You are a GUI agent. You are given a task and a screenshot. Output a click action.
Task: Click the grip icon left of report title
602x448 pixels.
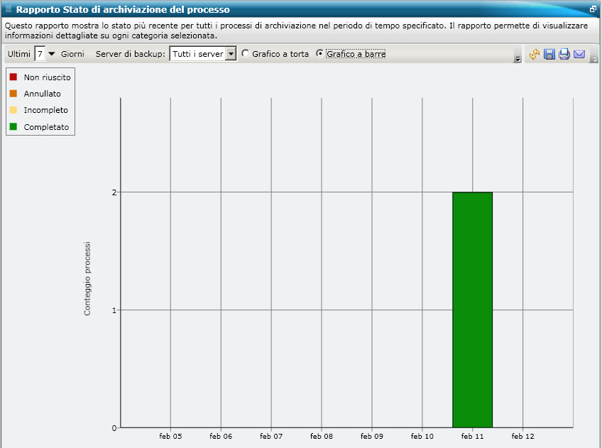click(9, 9)
